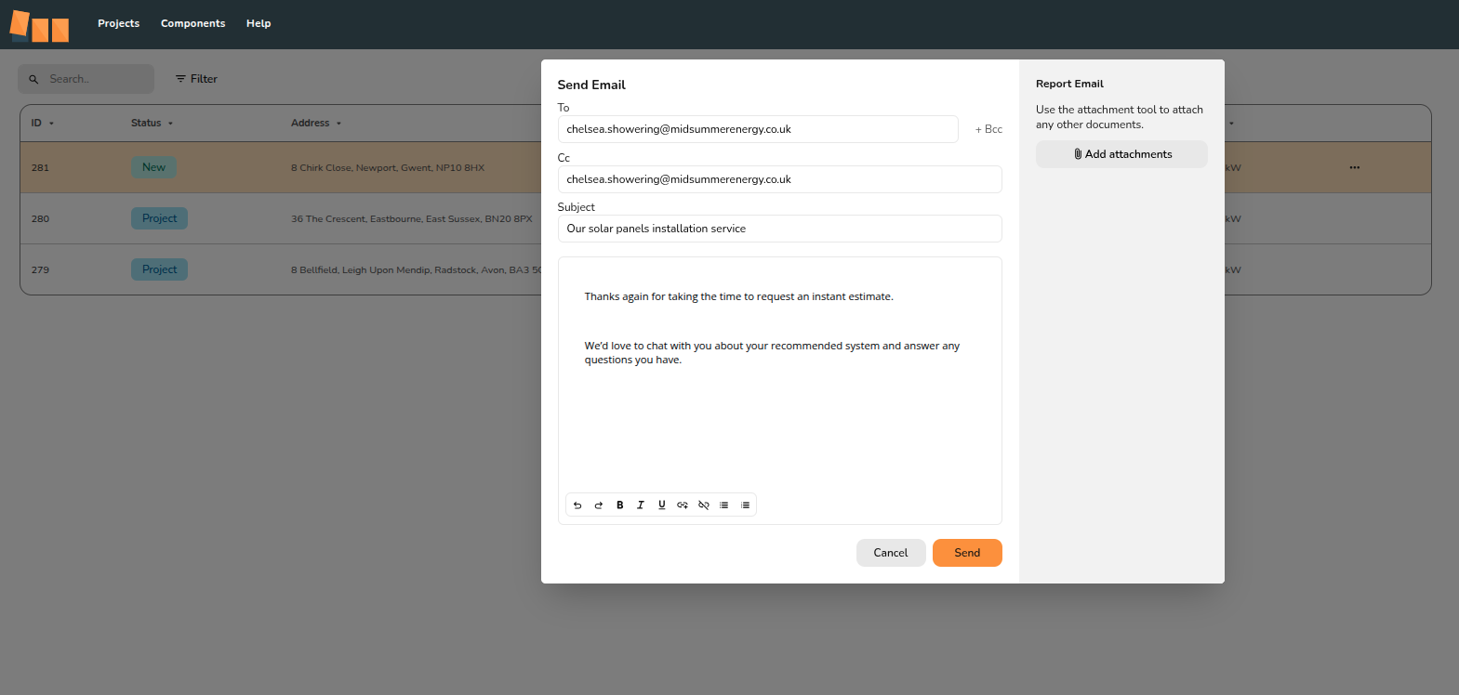Open the Projects menu
This screenshot has width=1459, height=695.
click(x=118, y=23)
